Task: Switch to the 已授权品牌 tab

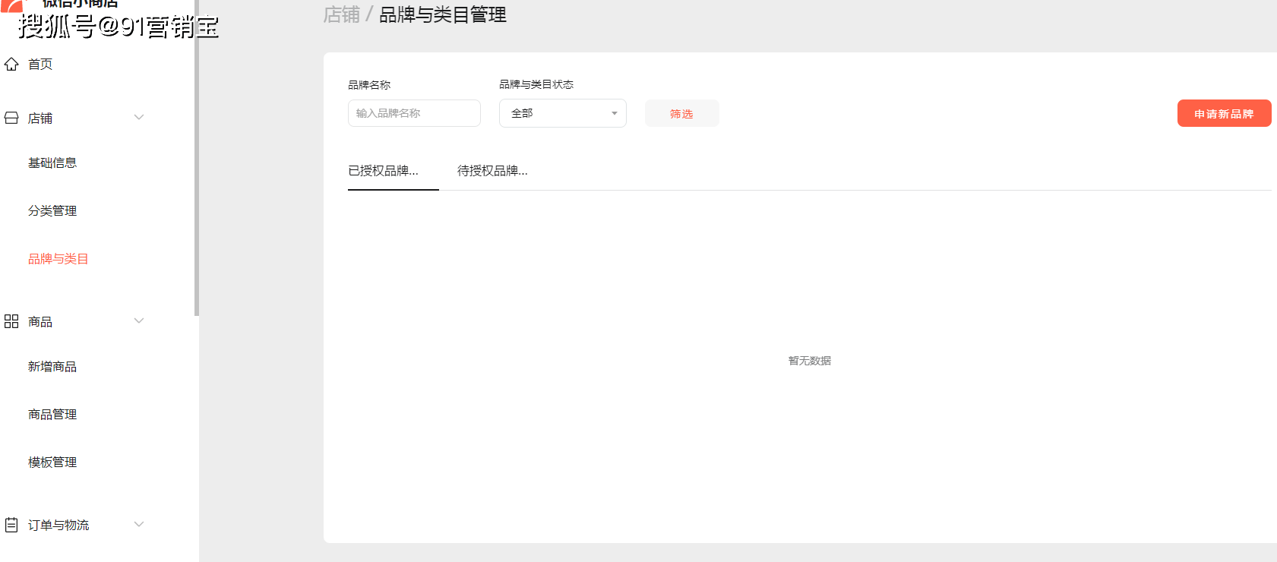Action: (384, 171)
